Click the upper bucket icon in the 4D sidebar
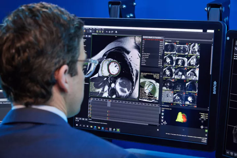 coord(163,117)
